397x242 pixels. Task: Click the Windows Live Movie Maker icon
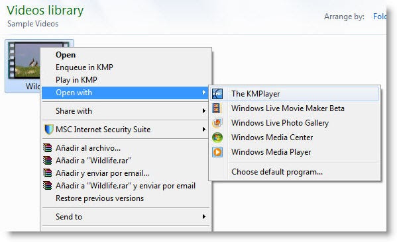pyautogui.click(x=217, y=108)
